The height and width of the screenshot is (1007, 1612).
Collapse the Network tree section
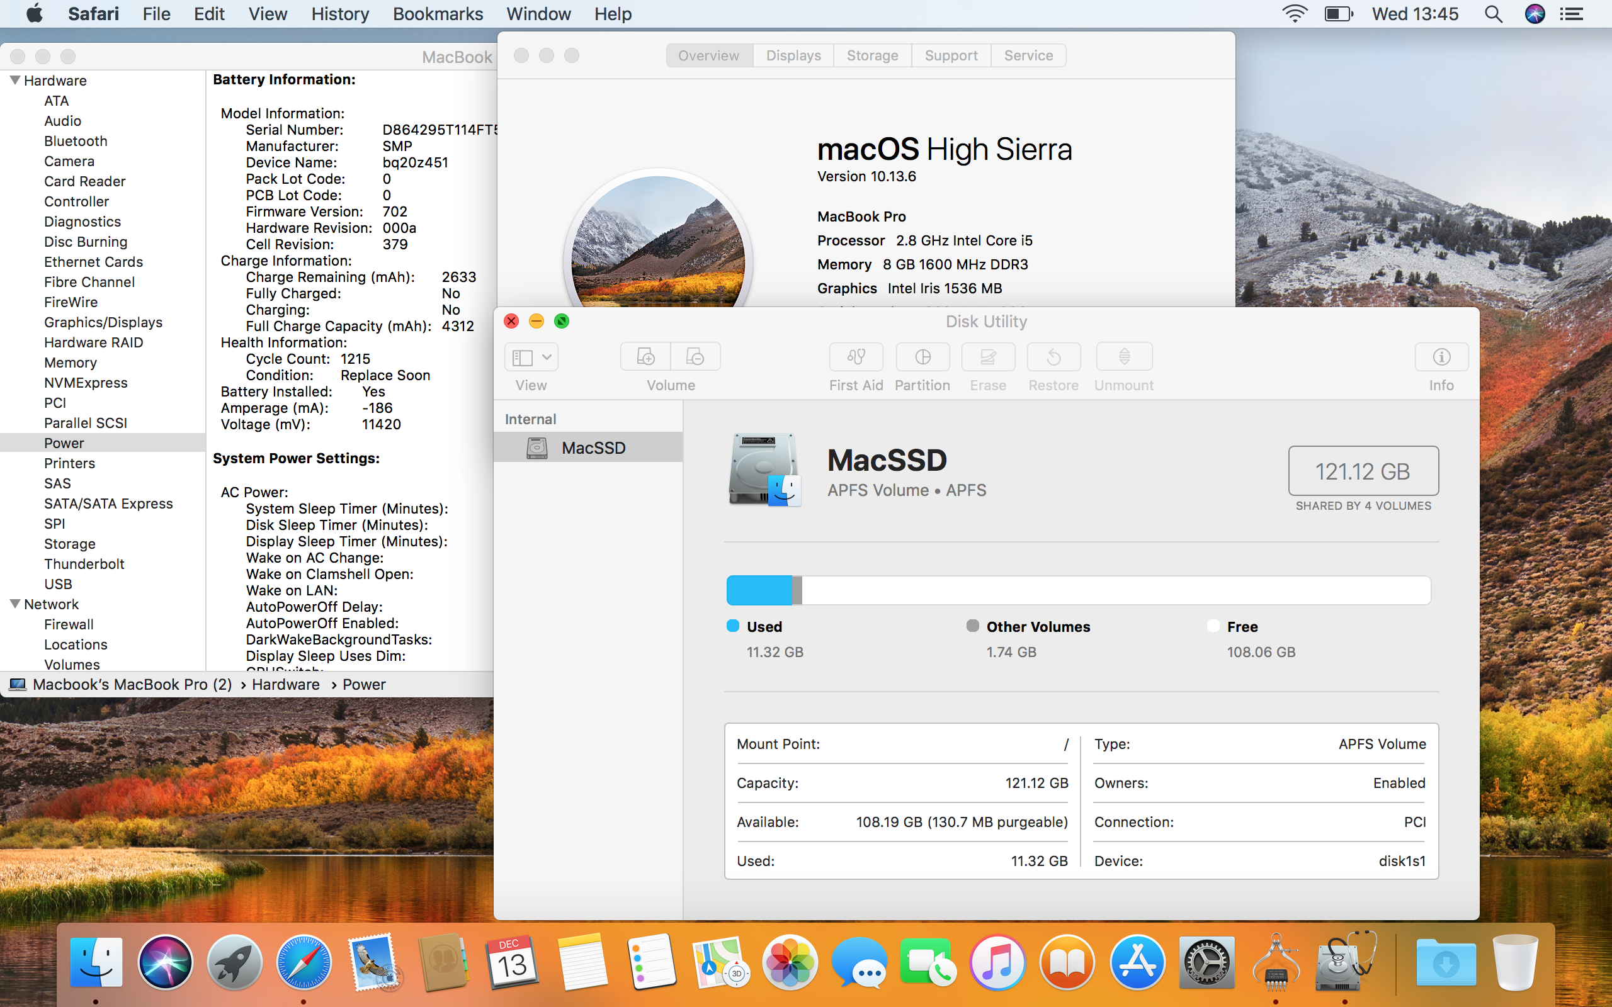[x=14, y=604]
